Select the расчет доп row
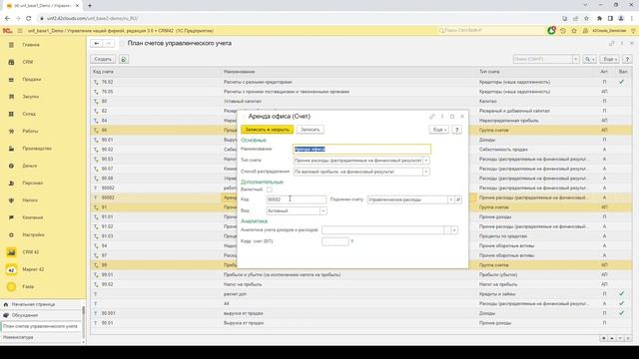This screenshot has width=639, height=359. [x=361, y=294]
